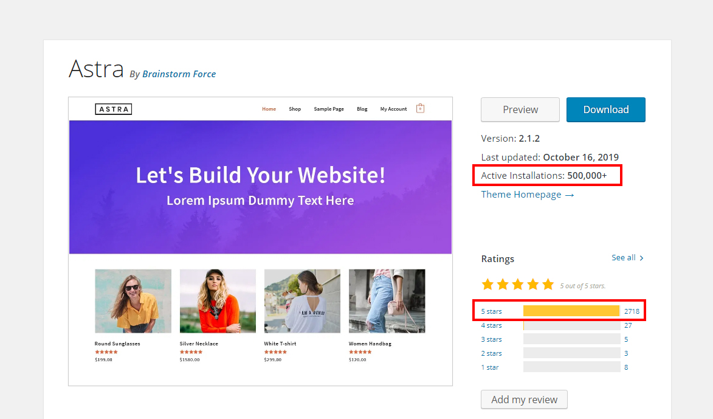Image resolution: width=713 pixels, height=419 pixels.
Task: Click the $1580.00 price
Action: [190, 360]
